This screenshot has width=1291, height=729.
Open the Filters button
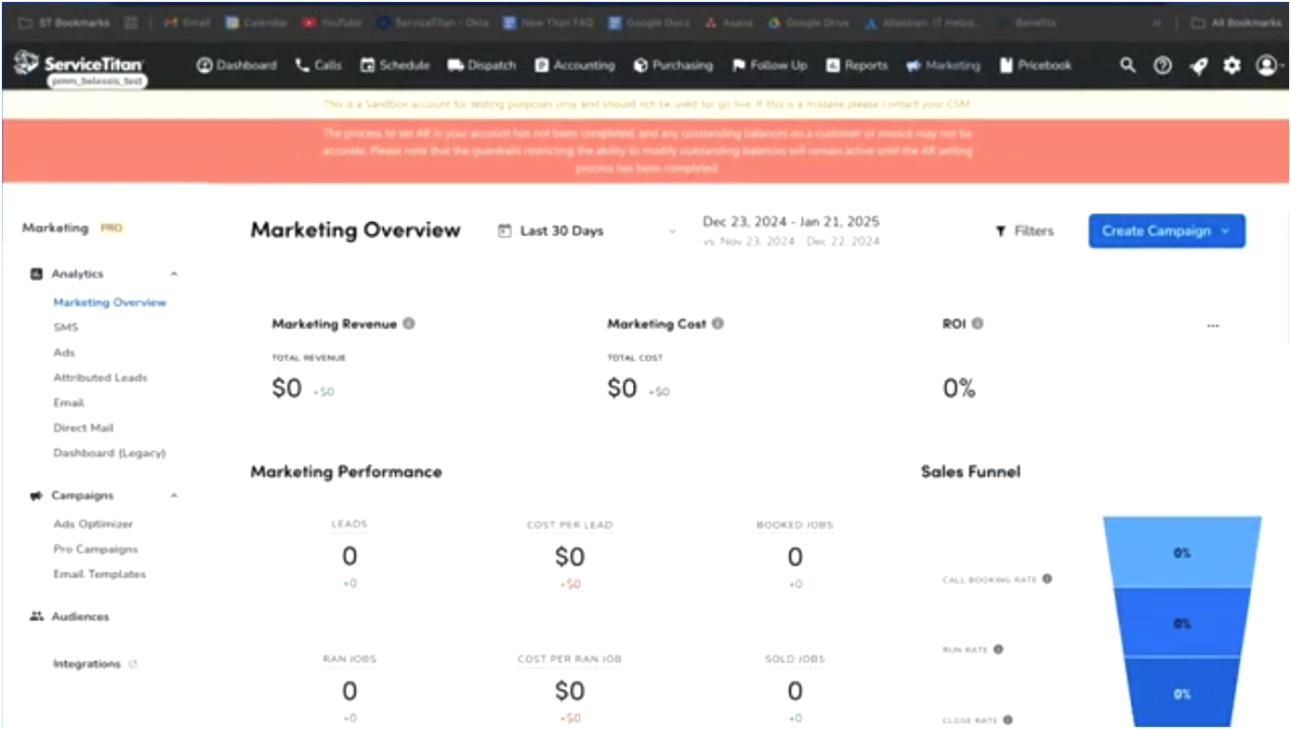coord(1024,231)
